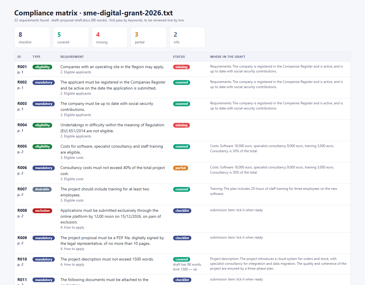Image resolution: width=365 pixels, height=285 pixels.
Task: Click the row ID 'R006'
Action: click(x=22, y=168)
